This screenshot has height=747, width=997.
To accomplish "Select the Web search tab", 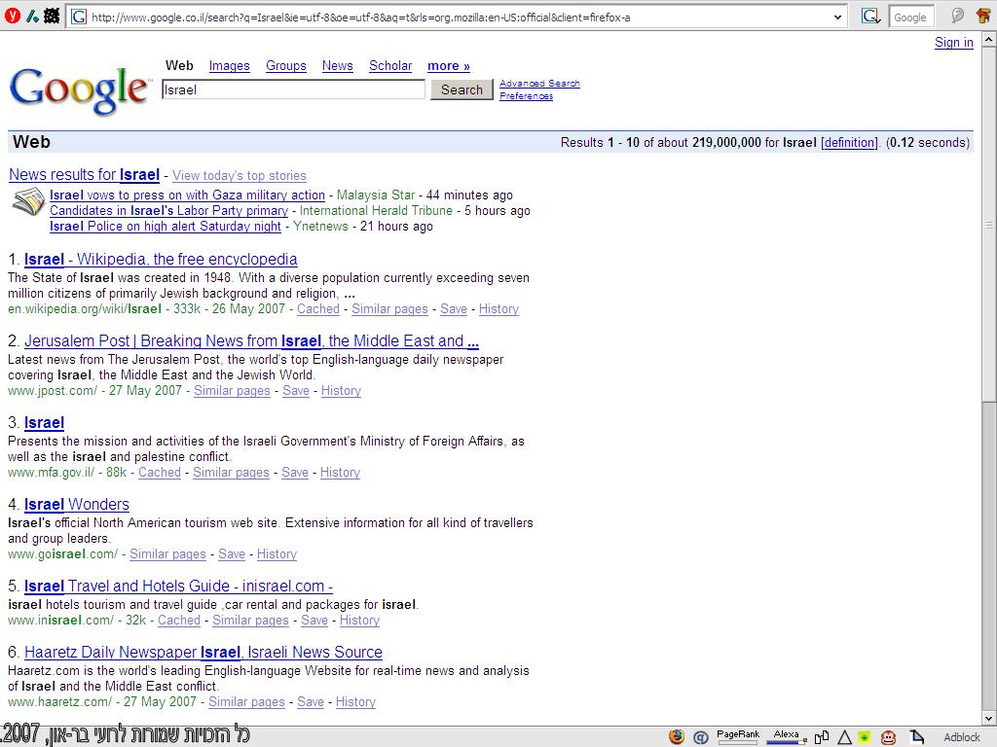I will pyautogui.click(x=179, y=65).
